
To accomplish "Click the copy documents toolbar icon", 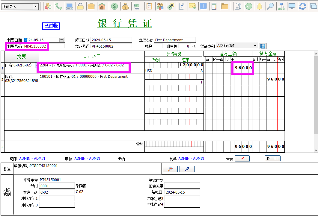I will [238, 7].
